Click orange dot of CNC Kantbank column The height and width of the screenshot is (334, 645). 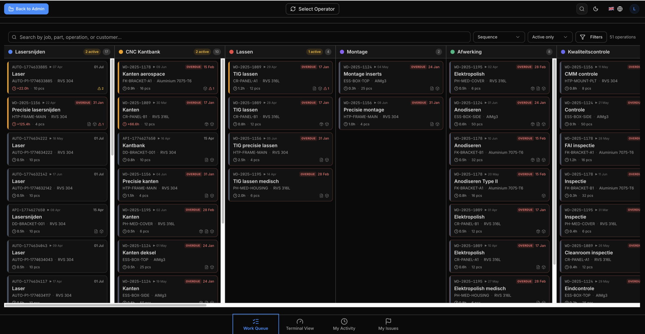pyautogui.click(x=121, y=52)
